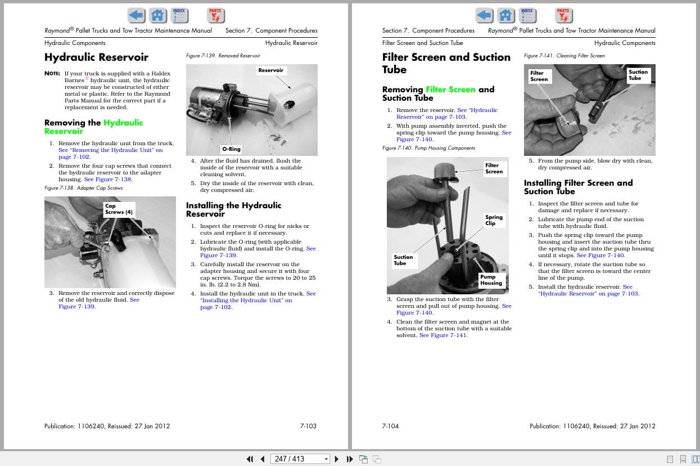The width and height of the screenshot is (700, 466).
Task: Jump to the last page
Action: [x=350, y=459]
